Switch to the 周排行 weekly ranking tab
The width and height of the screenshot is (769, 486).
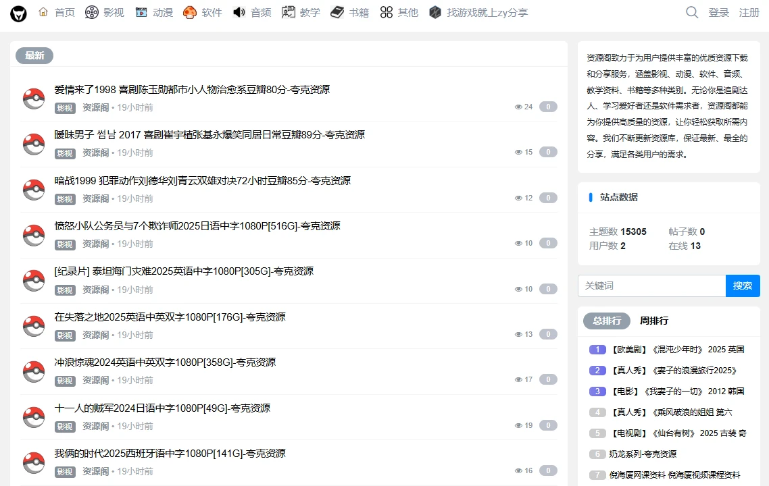[653, 321]
